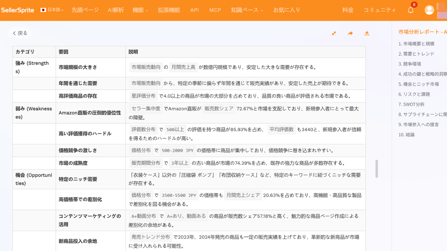This screenshot has height=251, width=447.
Task: Jump to section 7. SWOT分析
Action: (x=411, y=105)
